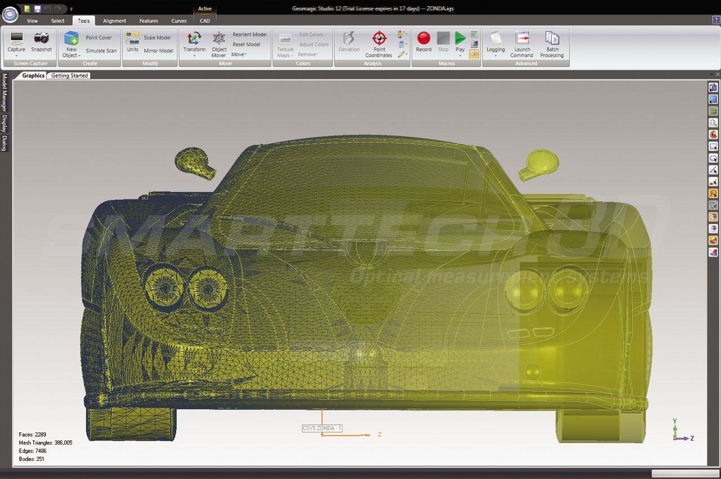The height and width of the screenshot is (479, 721).
Task: Expand the Transform dropdown arrow
Action: [x=194, y=56]
